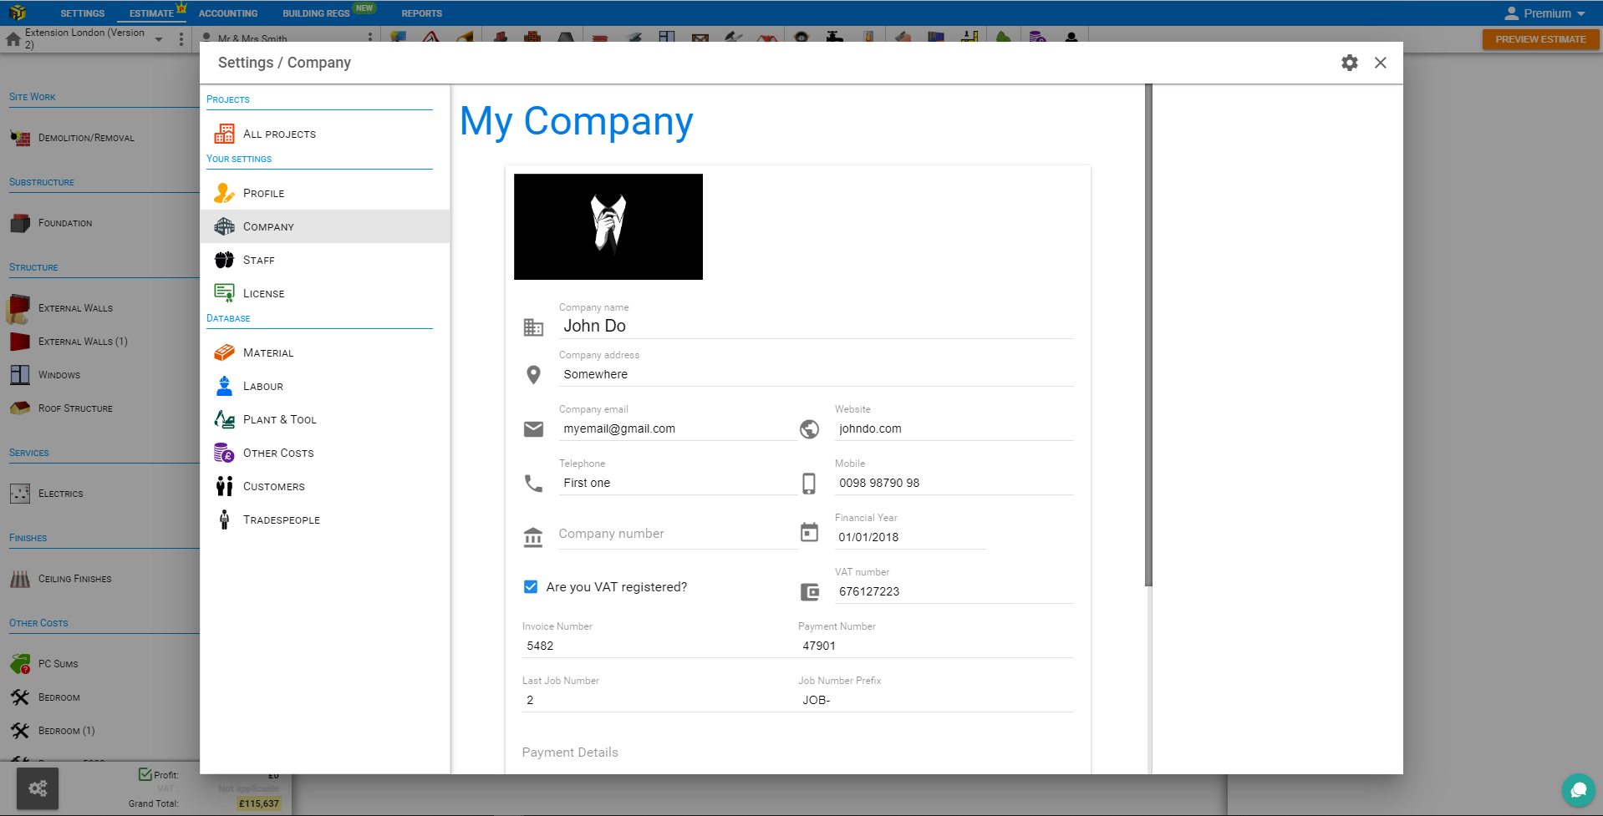Click the Grand Total £115,637 value
The image size is (1603, 816).
pyautogui.click(x=258, y=803)
